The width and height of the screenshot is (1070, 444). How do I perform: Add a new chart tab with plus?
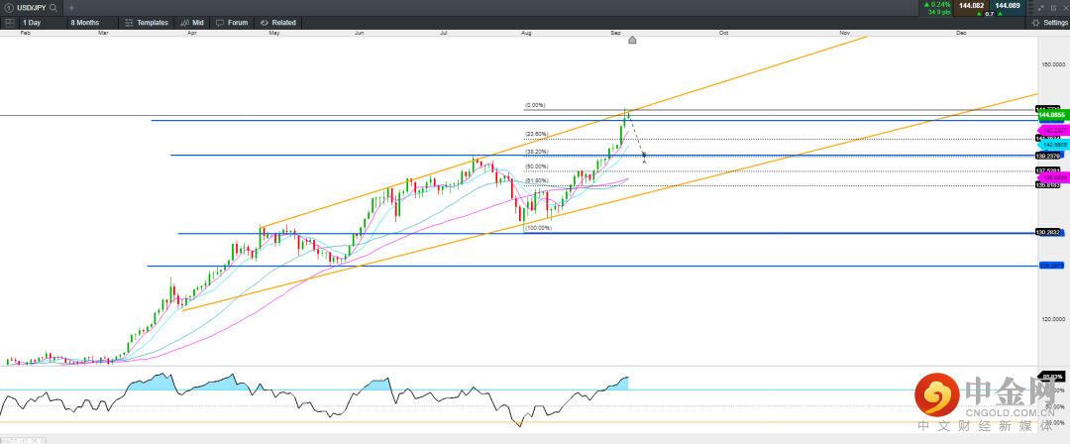coord(71,7)
